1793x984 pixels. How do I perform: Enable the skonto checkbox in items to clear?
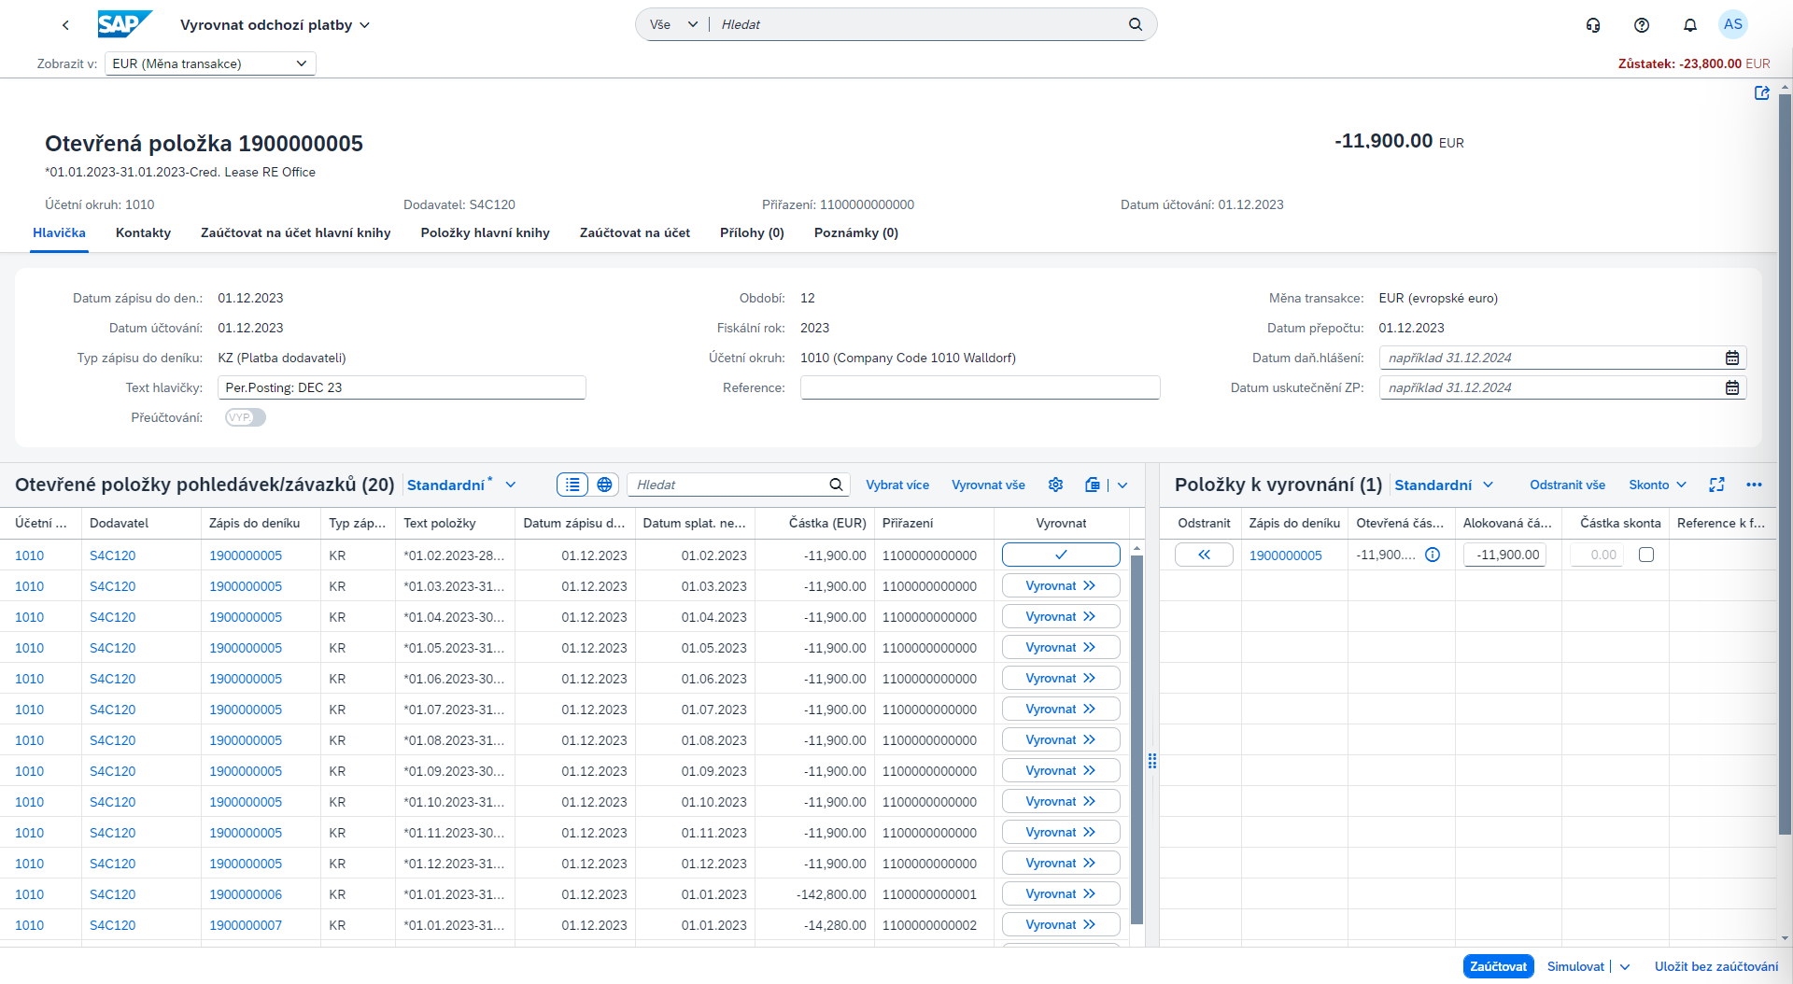[1645, 554]
